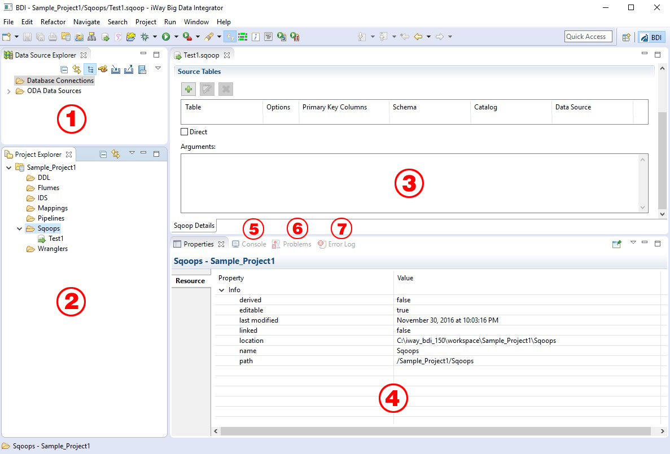Close the Properties view tab
Screen dimensions: 670x454
tap(221, 244)
